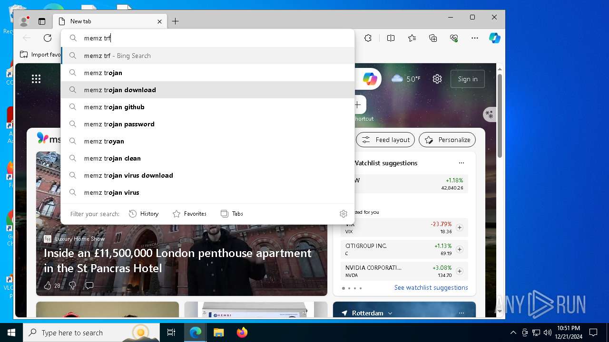Open the Notification center icon
Screen dimensions: 609x342
point(593,332)
